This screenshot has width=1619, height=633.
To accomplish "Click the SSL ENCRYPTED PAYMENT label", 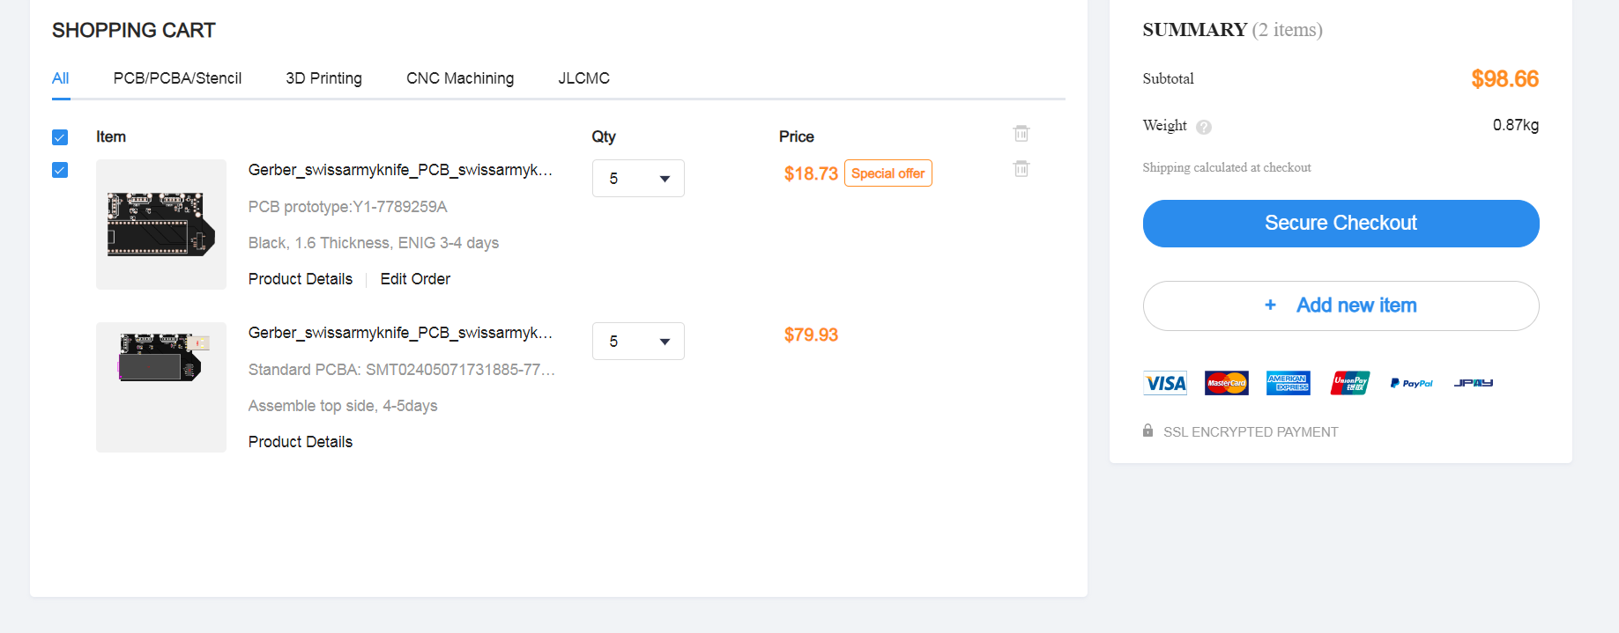I will (1251, 432).
